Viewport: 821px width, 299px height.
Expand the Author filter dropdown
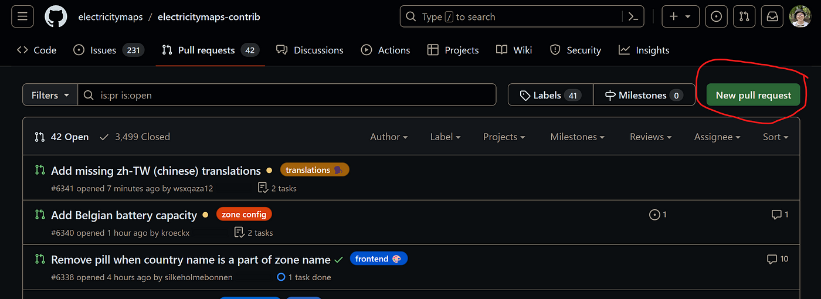click(x=389, y=137)
